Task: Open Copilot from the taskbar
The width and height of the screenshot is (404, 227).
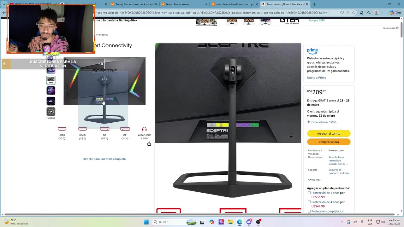Action: click(212, 222)
